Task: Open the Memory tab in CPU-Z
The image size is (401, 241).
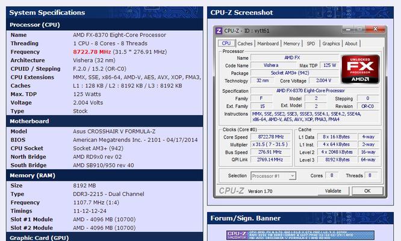Action: (x=291, y=43)
